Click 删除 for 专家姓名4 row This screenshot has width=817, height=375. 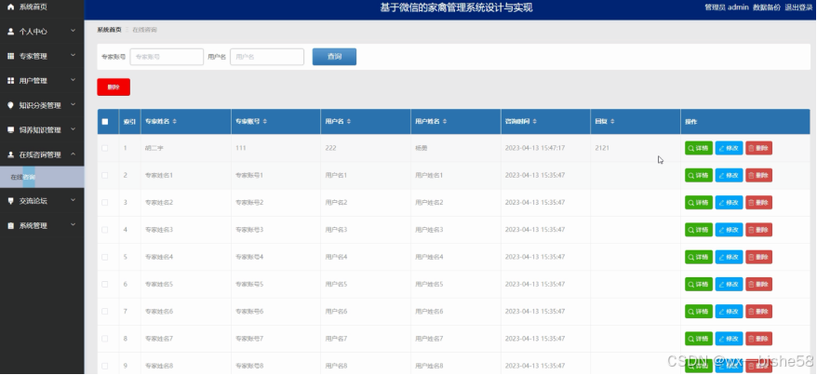coord(758,257)
